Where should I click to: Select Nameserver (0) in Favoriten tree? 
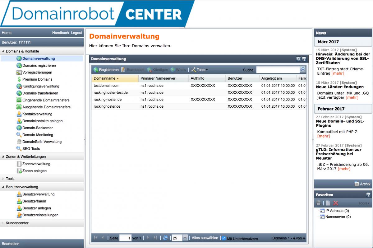coord(338,217)
